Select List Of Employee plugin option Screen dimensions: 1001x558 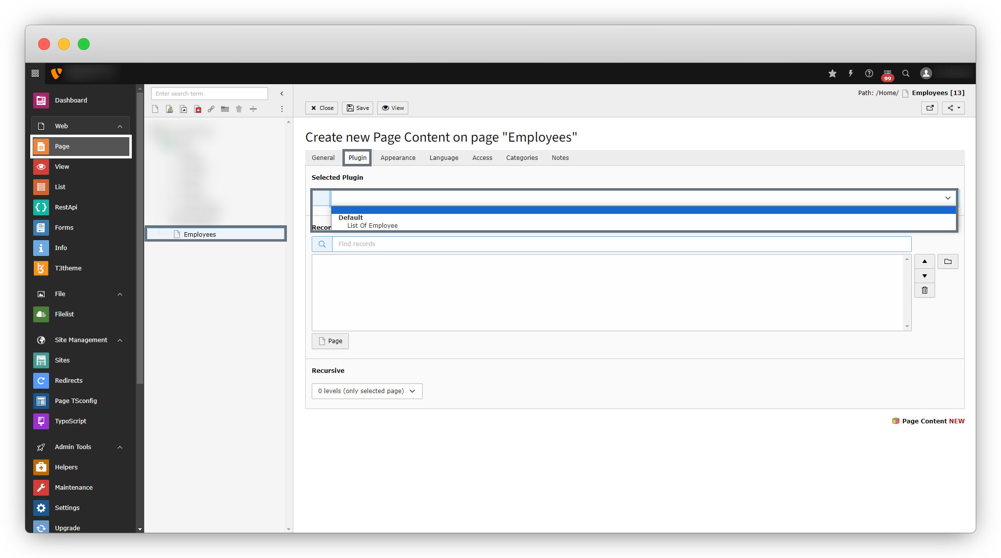point(373,226)
